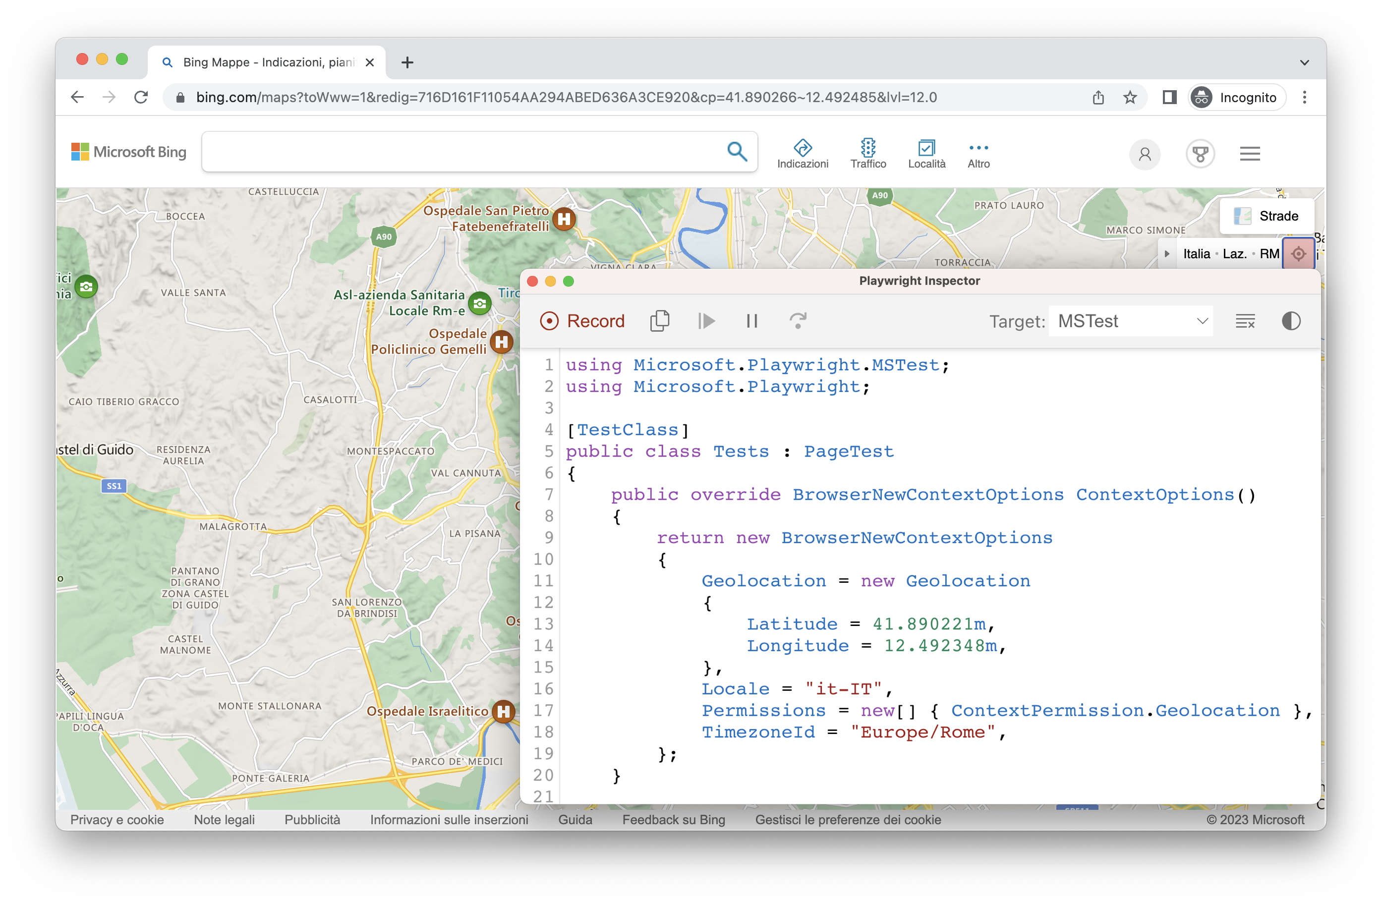
Task: Click the Bing search magnifier icon
Action: coord(737,152)
